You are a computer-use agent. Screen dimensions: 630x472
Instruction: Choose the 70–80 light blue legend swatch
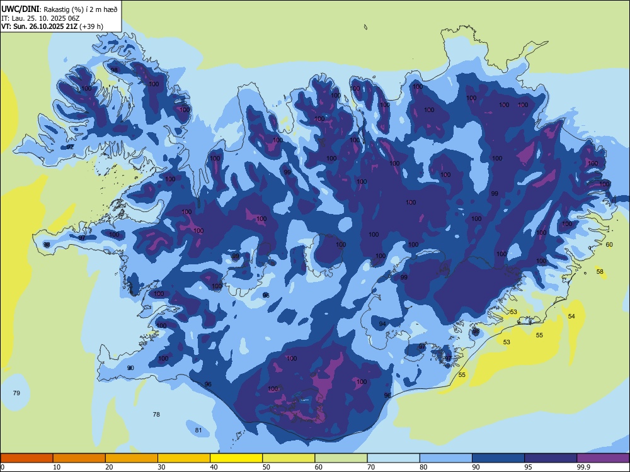coord(393,458)
